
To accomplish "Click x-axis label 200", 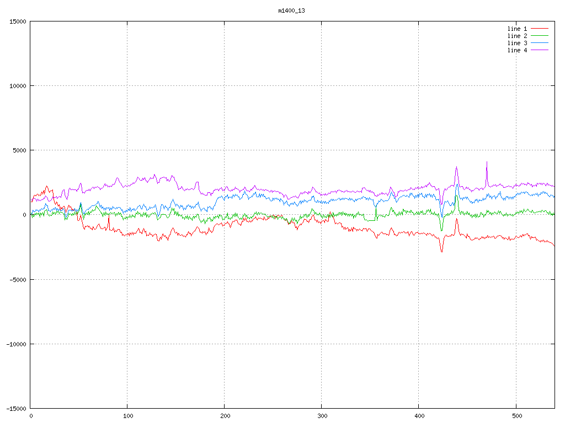I will tap(225, 416).
